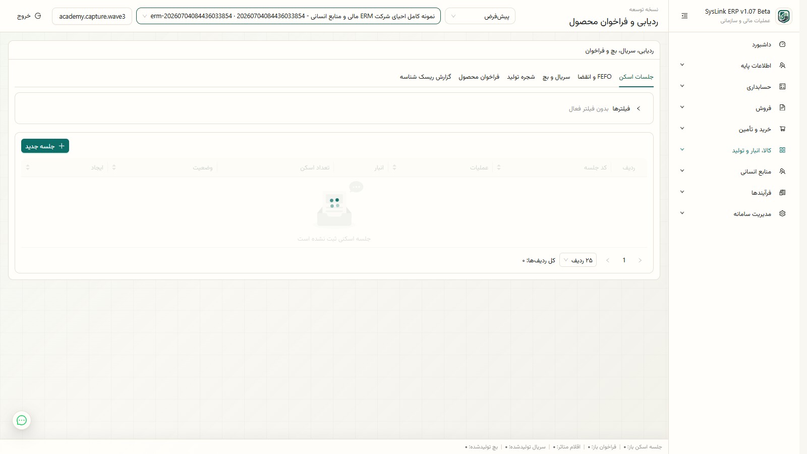Image resolution: width=807 pixels, height=454 pixels.
Task: Click the حسابداری accounting icon
Action: (x=782, y=87)
